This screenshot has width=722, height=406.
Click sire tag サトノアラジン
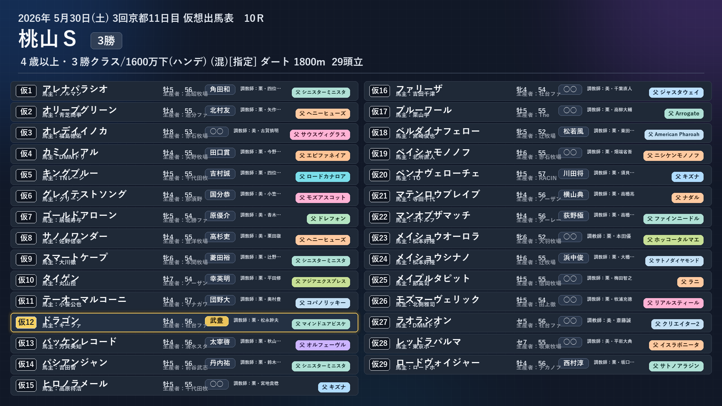(x=676, y=366)
